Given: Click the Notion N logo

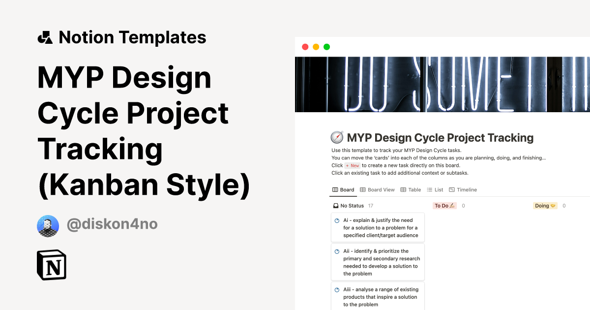Looking at the screenshot, I should click(x=52, y=265).
